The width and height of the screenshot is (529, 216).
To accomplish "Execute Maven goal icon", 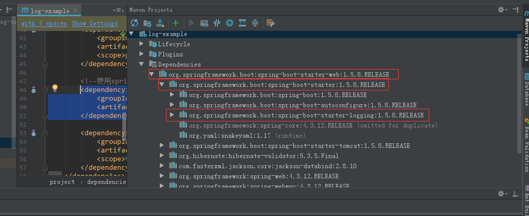I will tap(204, 23).
